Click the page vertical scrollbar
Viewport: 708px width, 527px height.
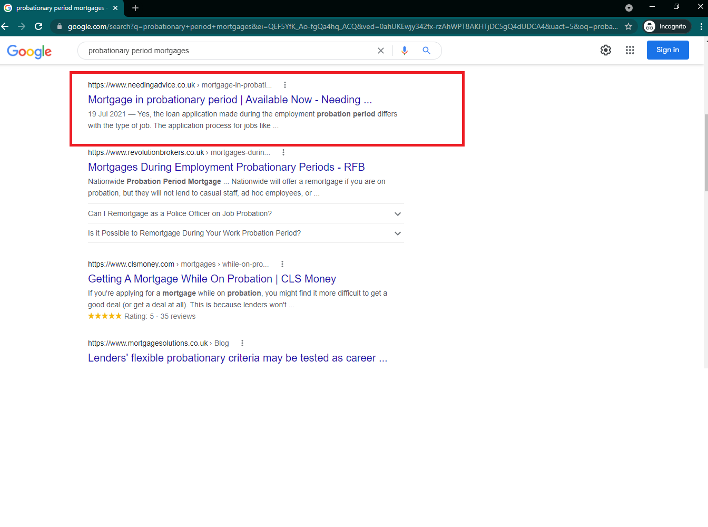pos(705,153)
